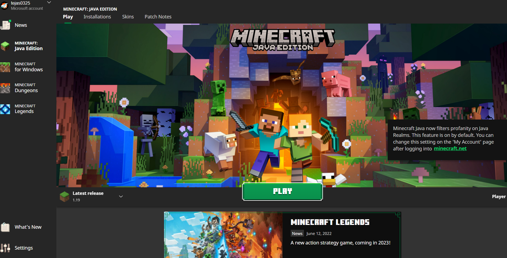Choose the Minecraft Dungeons sidebar label
The height and width of the screenshot is (258, 507).
pyautogui.click(x=26, y=88)
